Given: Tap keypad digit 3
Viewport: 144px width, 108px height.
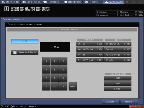Looking at the screenshot, I should pos(63,61).
